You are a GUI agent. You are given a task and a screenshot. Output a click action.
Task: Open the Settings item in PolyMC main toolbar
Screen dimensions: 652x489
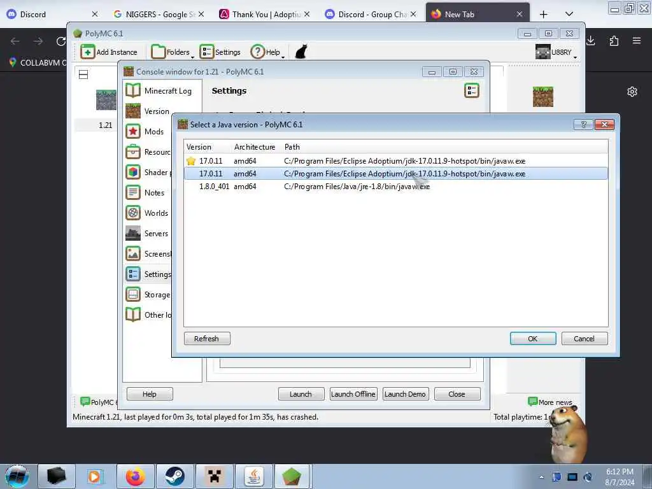click(220, 52)
